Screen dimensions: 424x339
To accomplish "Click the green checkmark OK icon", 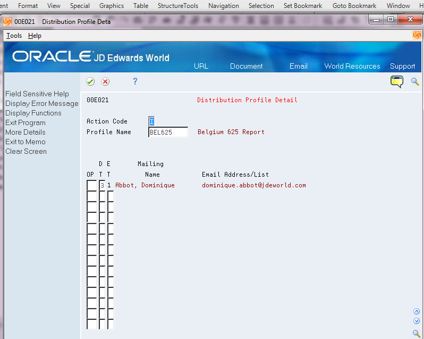I will click(90, 81).
